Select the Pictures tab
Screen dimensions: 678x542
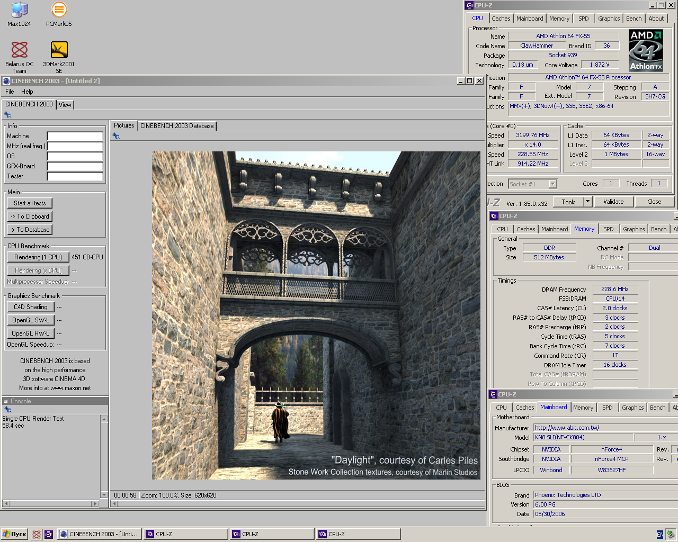(x=124, y=125)
